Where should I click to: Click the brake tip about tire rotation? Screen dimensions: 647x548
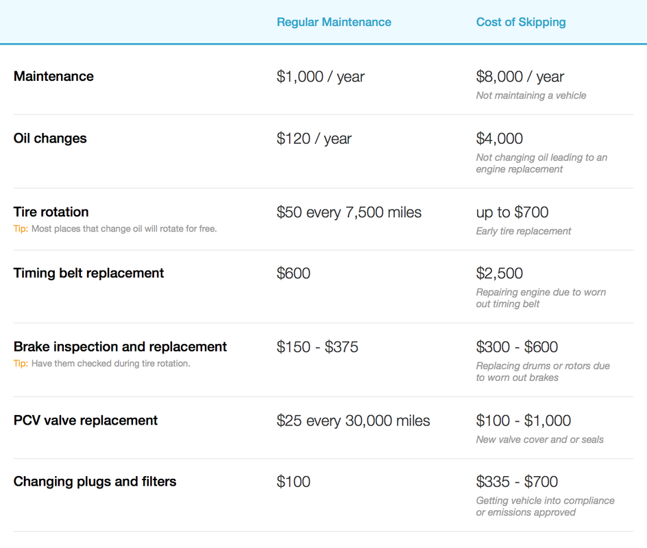[102, 364]
